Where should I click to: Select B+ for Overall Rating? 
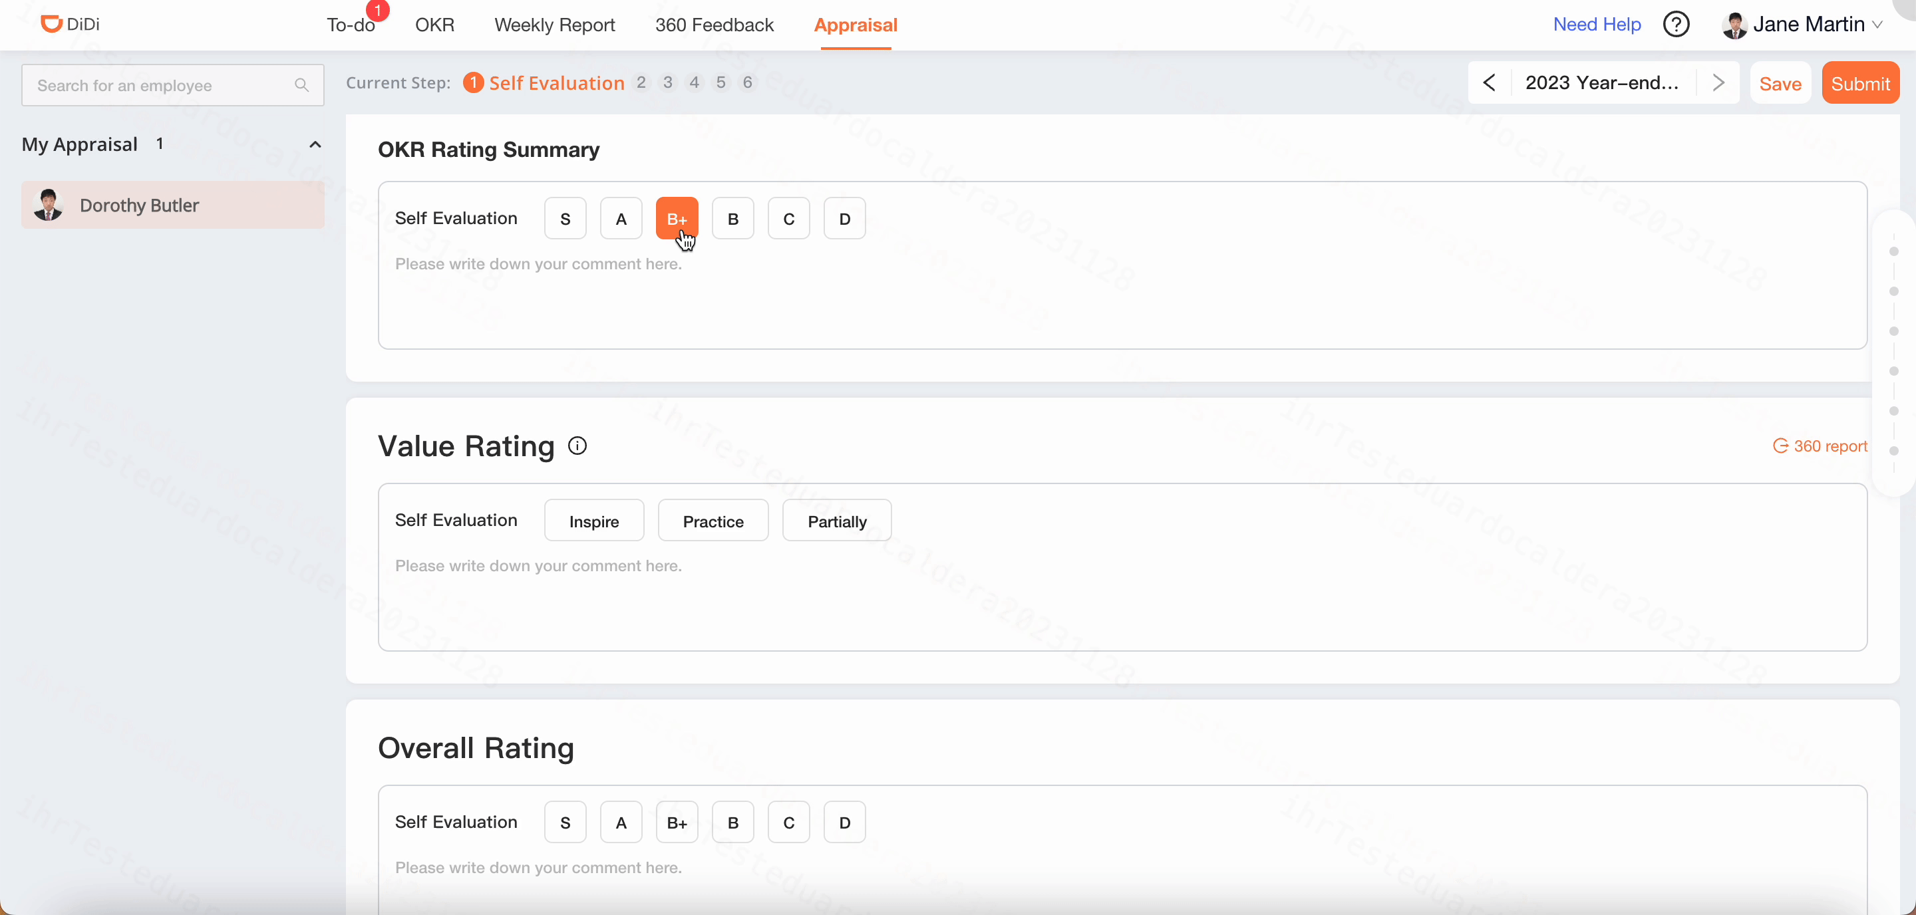pos(677,822)
